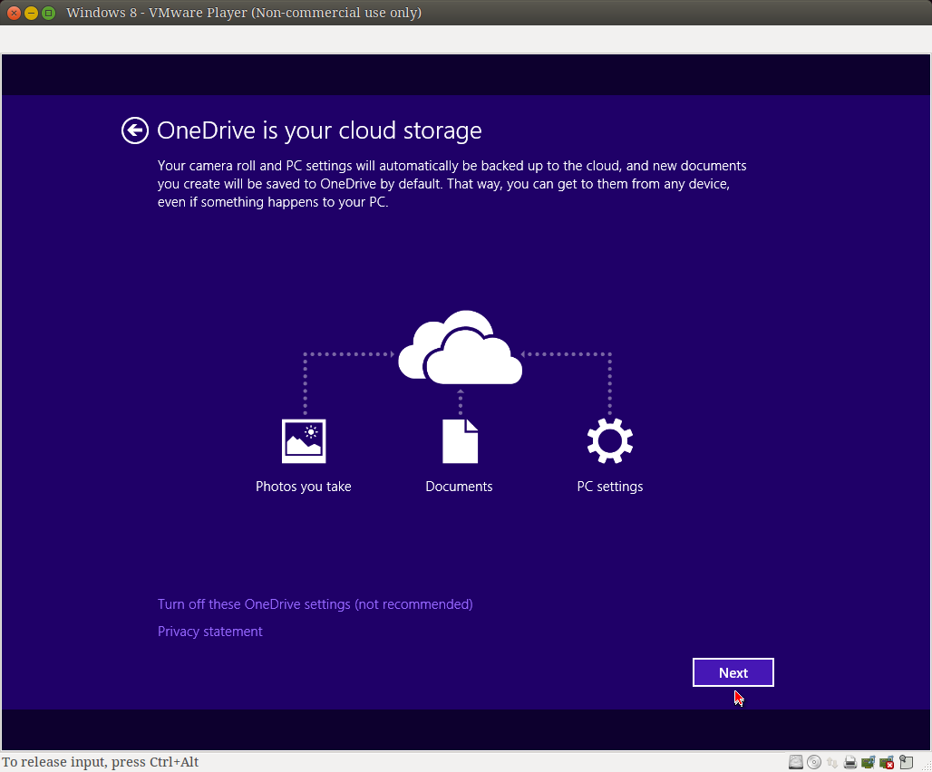Click VMware sound card status icon

coord(869,762)
